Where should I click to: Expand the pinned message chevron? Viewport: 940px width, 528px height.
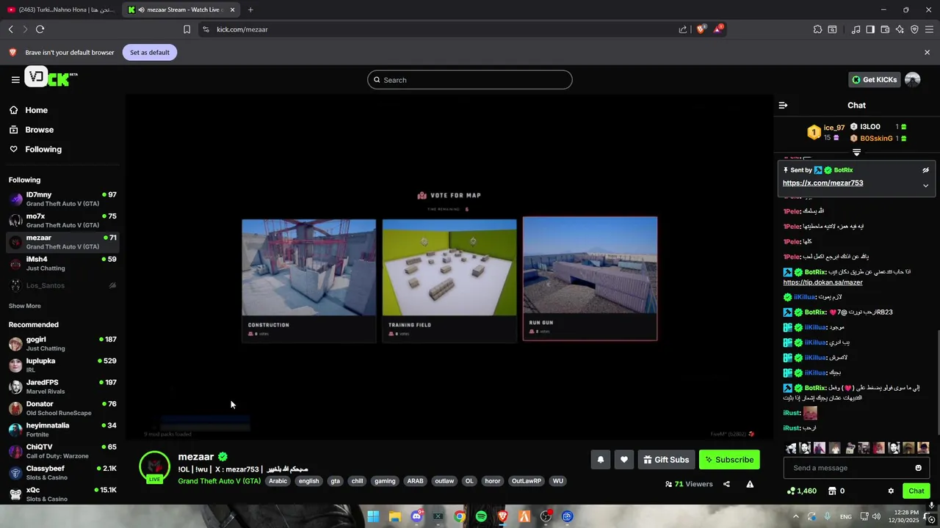[925, 186]
